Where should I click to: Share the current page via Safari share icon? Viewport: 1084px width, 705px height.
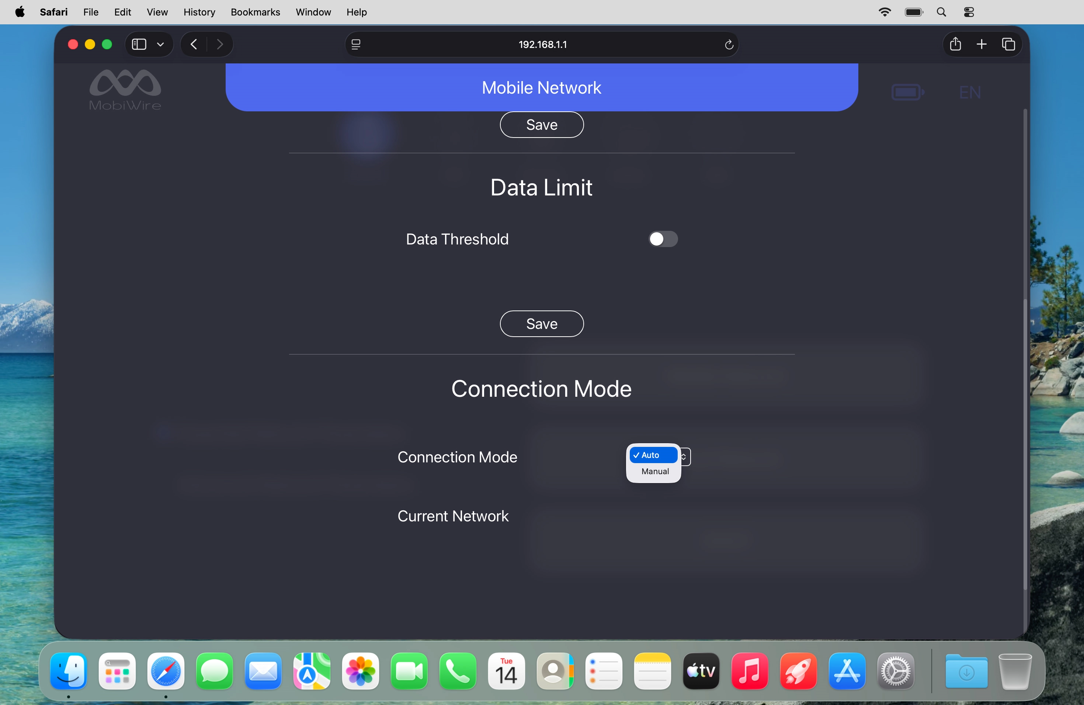(956, 44)
